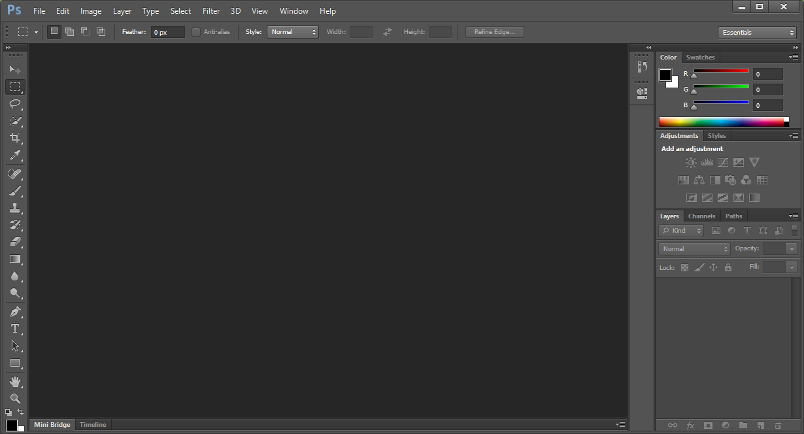Click the foreground color swatch in Color panel
Viewport: 804px width, 434px height.
coord(665,75)
